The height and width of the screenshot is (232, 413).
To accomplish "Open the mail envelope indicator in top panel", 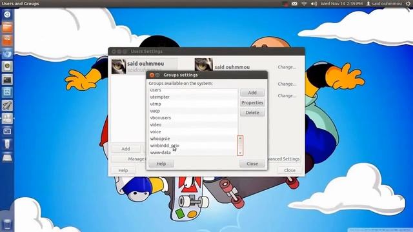I will (294, 4).
